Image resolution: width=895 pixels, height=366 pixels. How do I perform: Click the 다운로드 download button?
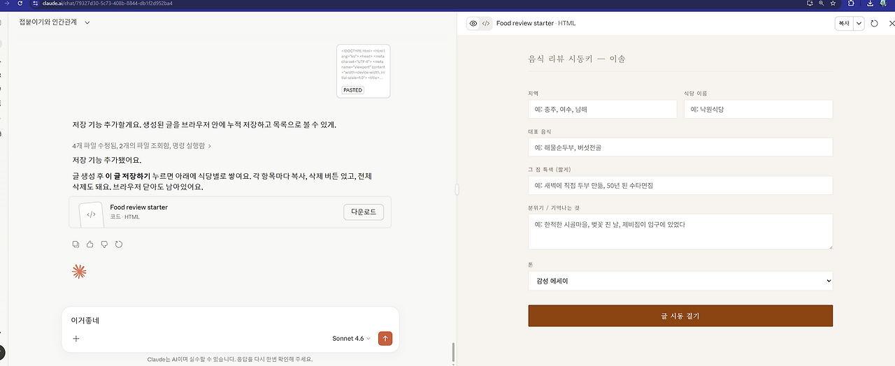(364, 212)
